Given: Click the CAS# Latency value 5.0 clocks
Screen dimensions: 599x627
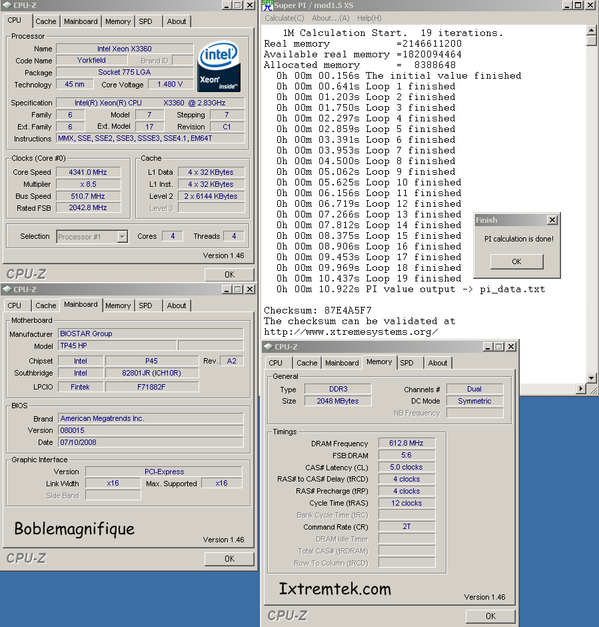Looking at the screenshot, I should pyautogui.click(x=406, y=467).
